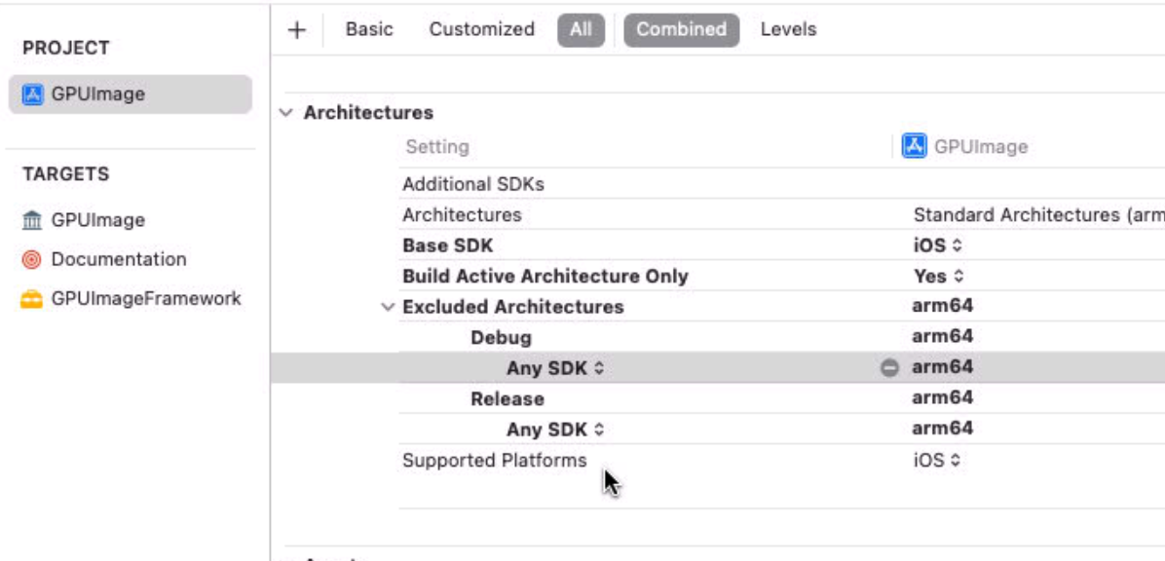Click the plus add build setting button
1165x561 pixels.
(297, 30)
